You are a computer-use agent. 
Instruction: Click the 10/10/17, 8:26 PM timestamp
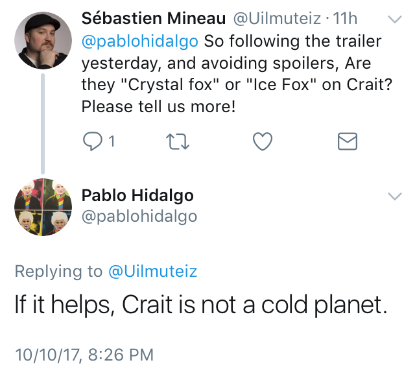pos(84,355)
